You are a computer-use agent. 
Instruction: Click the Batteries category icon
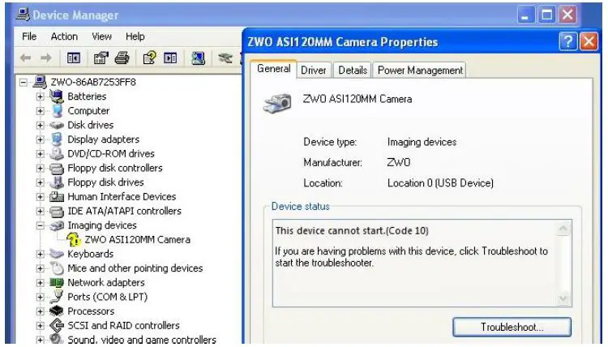57,96
